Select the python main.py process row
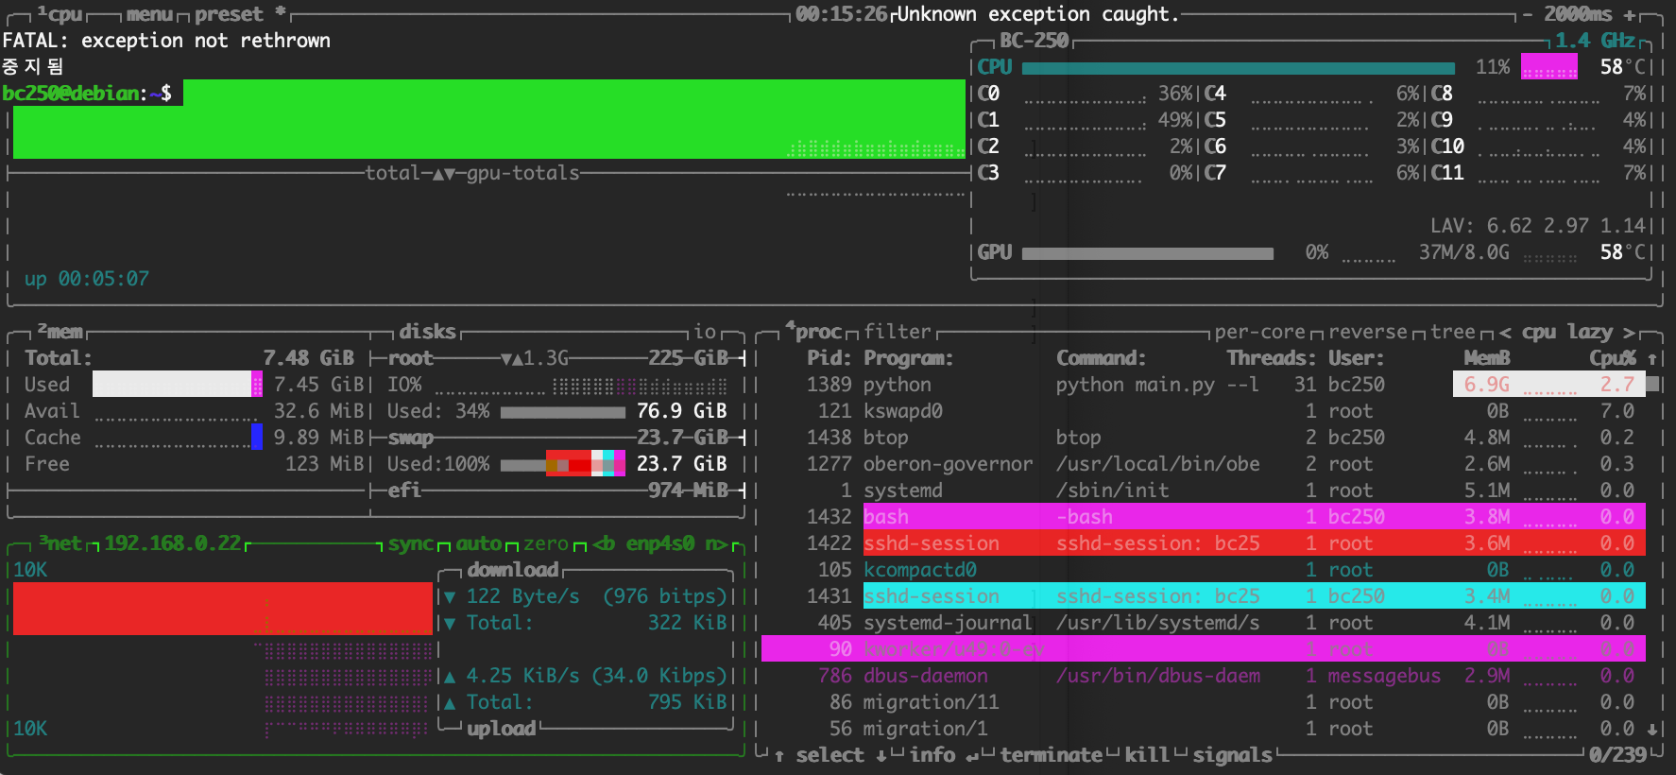The width and height of the screenshot is (1676, 775). [1204, 385]
